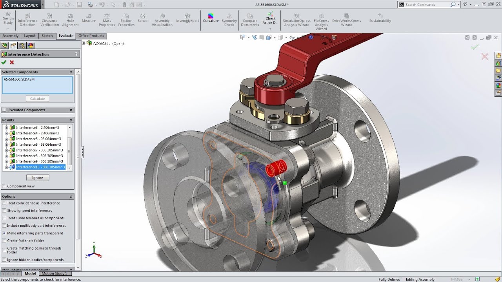This screenshot has height=282, width=502.
Task: Tick the Excluded Components checkbox
Action: point(4,110)
